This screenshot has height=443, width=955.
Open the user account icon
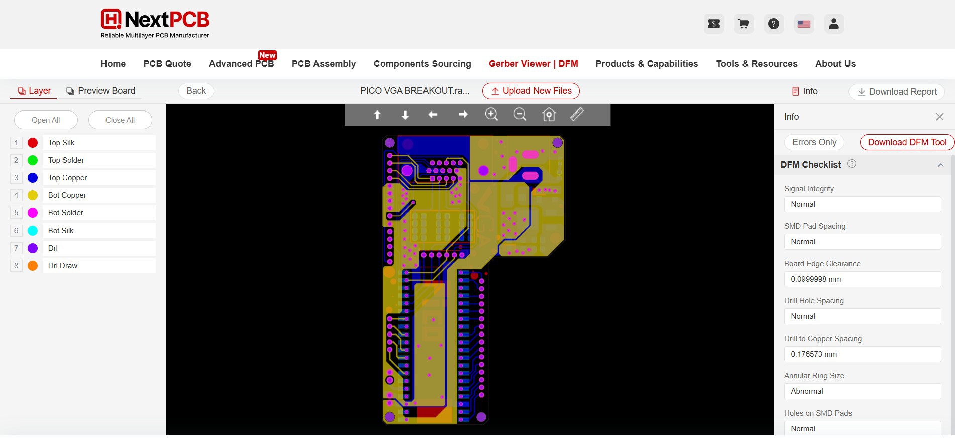[833, 24]
